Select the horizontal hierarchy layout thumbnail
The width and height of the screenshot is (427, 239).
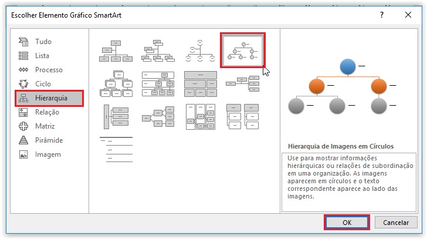point(158,117)
